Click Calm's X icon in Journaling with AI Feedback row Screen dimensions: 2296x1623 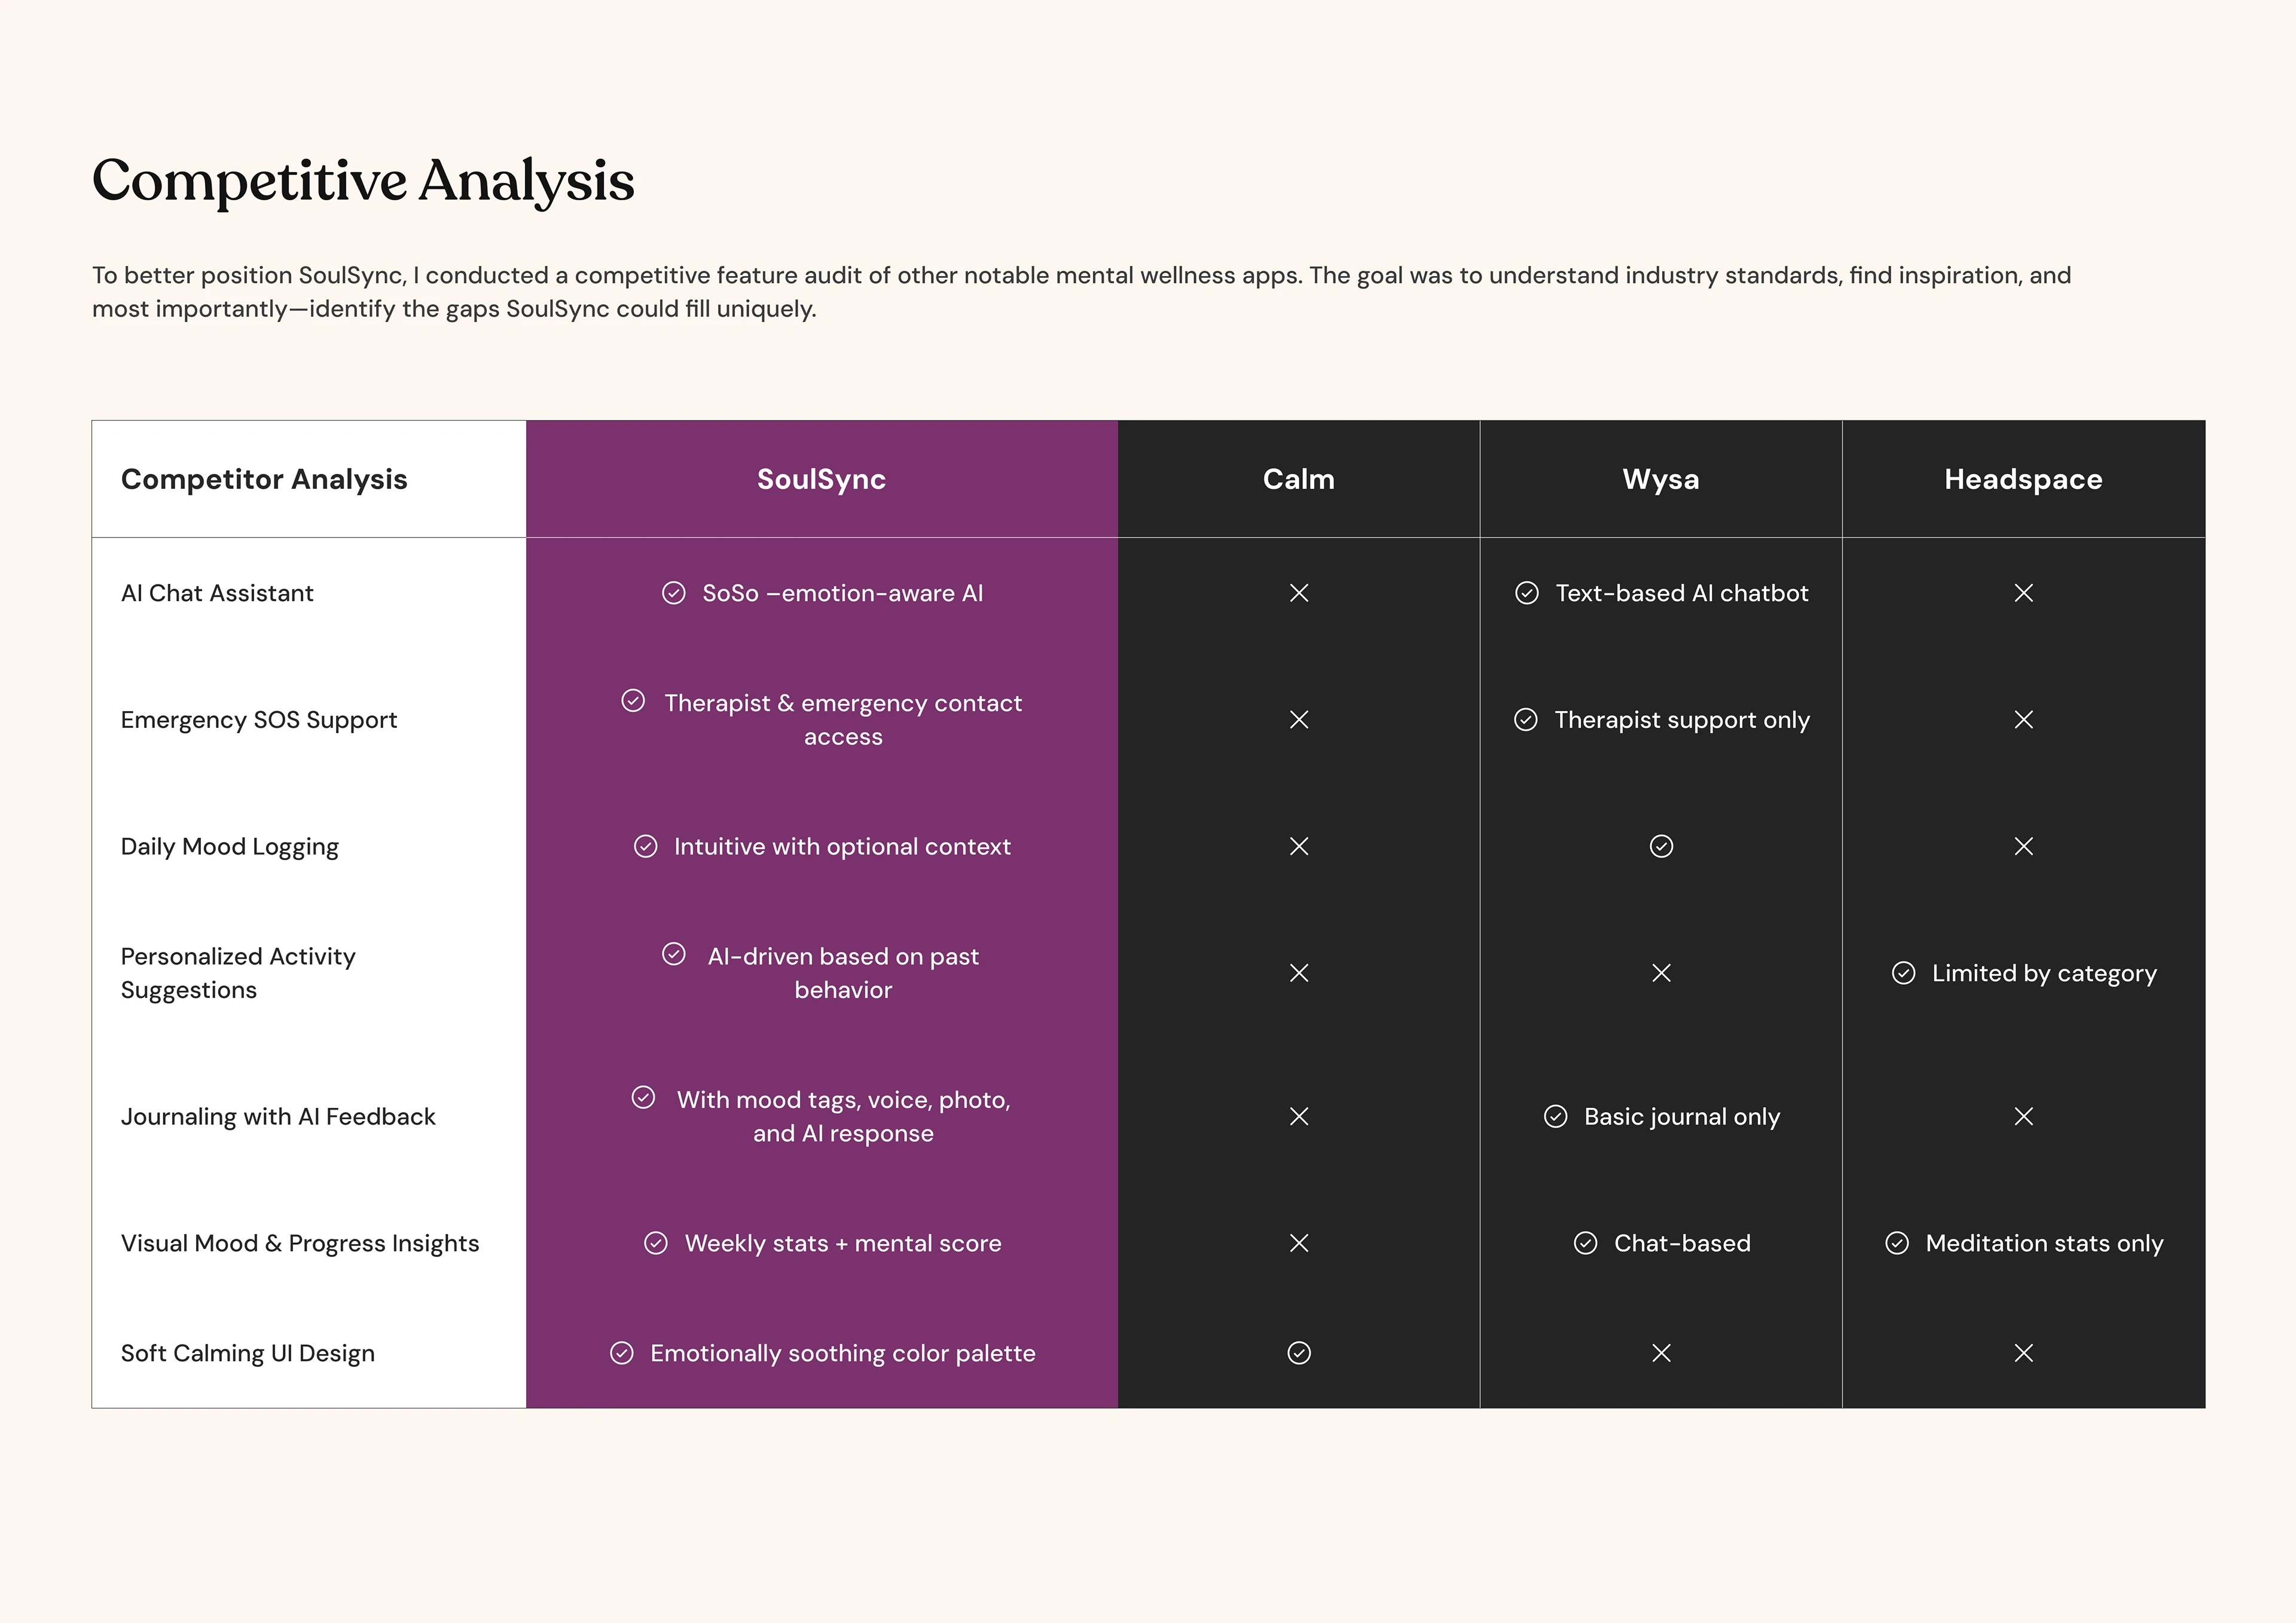1299,1116
